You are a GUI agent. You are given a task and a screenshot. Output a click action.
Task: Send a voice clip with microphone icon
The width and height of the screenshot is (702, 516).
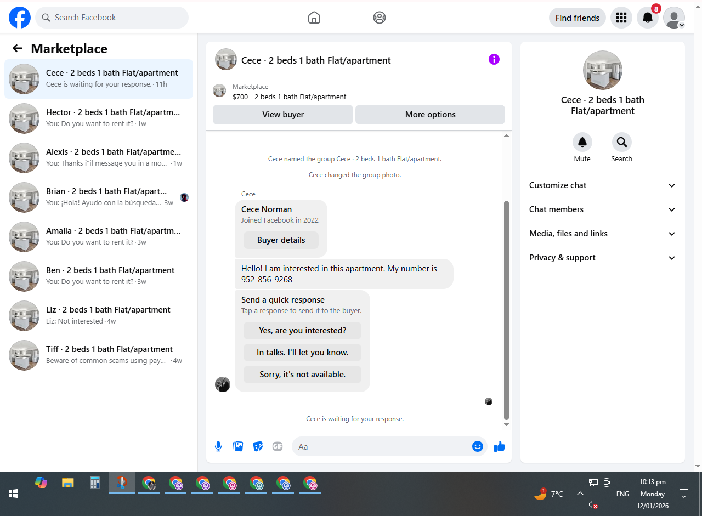[218, 446]
